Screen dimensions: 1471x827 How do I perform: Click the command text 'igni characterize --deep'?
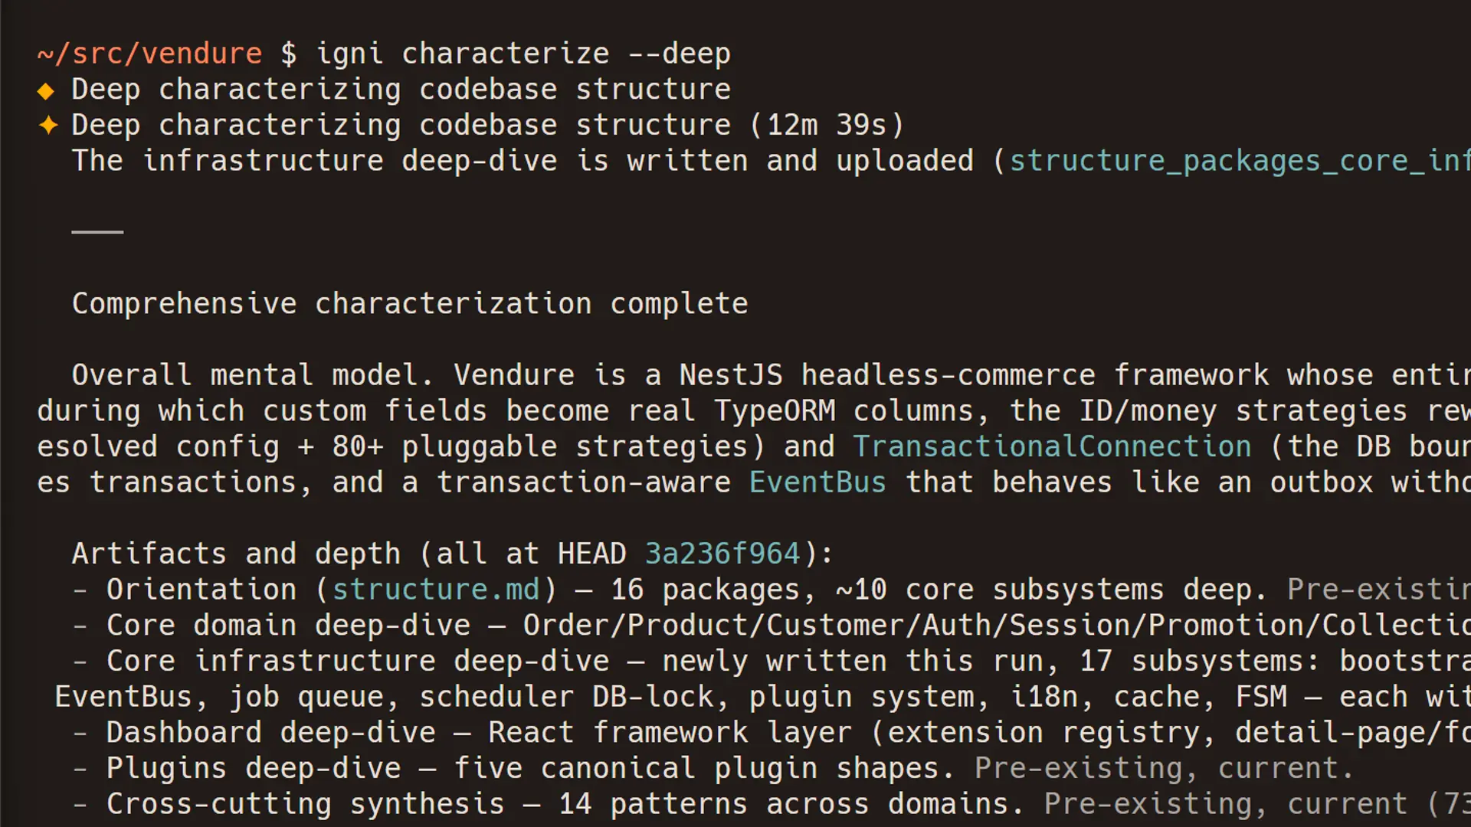tap(523, 54)
